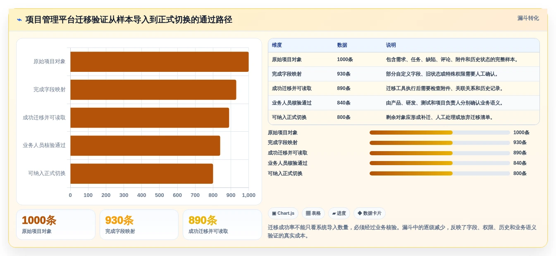Click the 业务人员核验通过 progress bar
This screenshot has width=556, height=256.
(440, 163)
